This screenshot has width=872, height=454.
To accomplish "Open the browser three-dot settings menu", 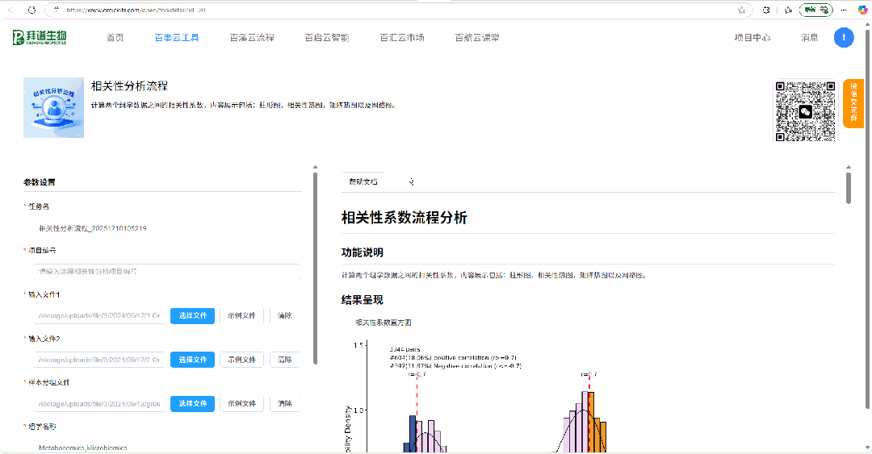I will click(843, 10).
